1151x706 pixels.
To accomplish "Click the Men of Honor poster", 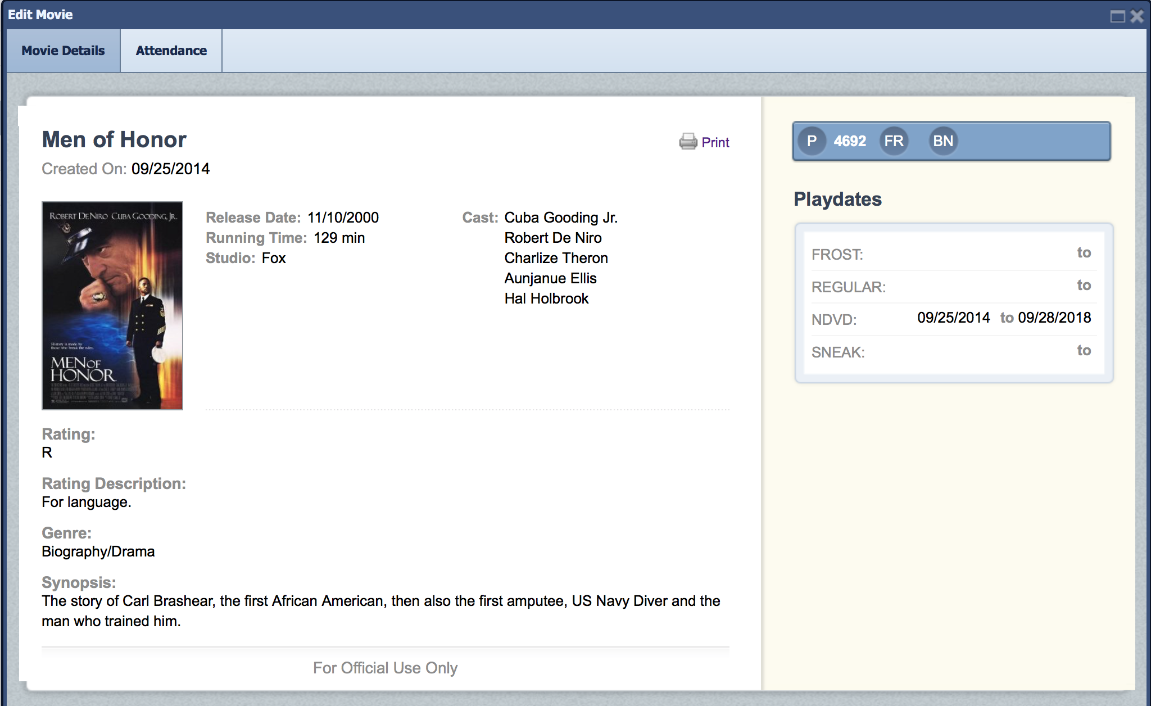I will tap(112, 305).
